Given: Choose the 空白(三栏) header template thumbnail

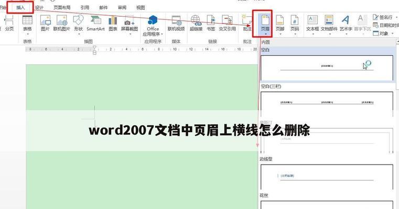Looking at the screenshot, I should [x=327, y=104].
